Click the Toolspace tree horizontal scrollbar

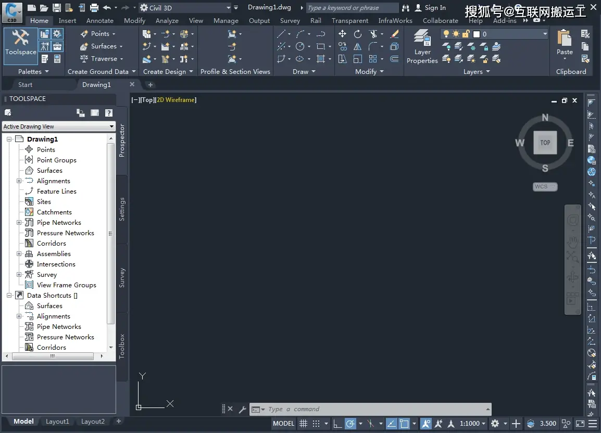[53, 356]
